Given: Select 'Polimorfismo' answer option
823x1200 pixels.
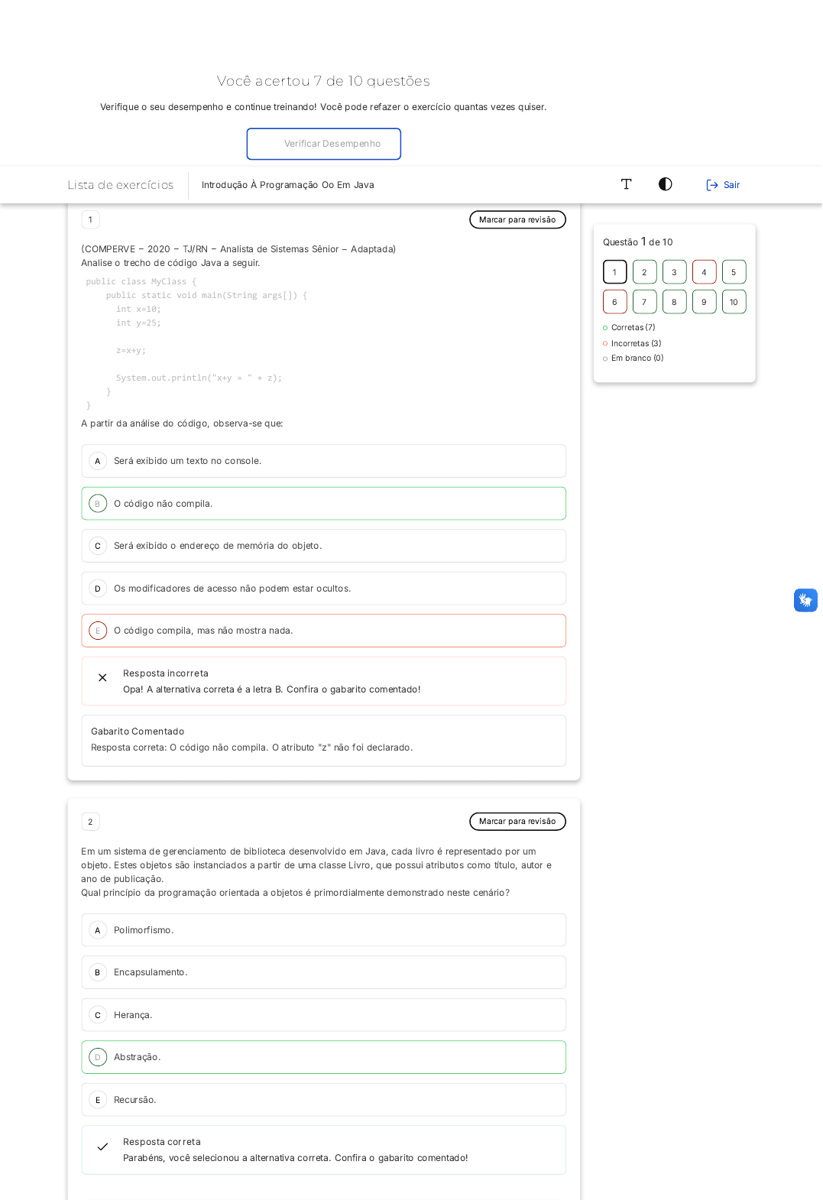Looking at the screenshot, I should tap(323, 930).
